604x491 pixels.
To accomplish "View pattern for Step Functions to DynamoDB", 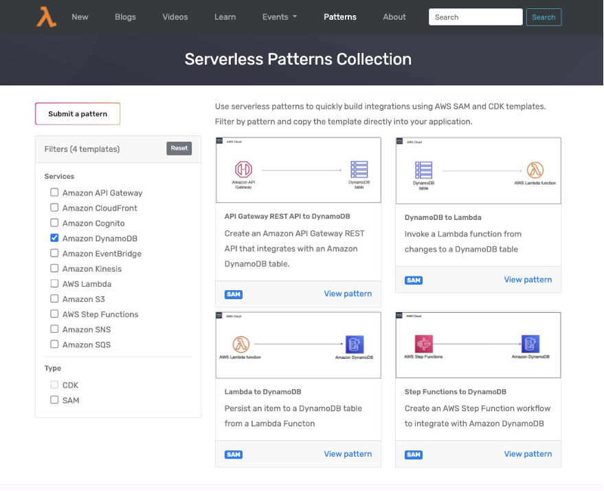I will [528, 454].
